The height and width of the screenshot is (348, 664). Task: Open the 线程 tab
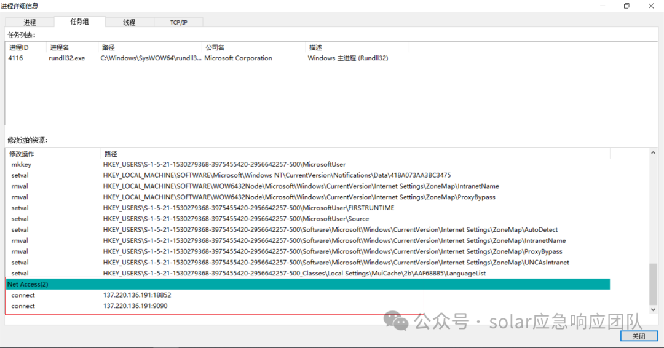[x=129, y=22]
